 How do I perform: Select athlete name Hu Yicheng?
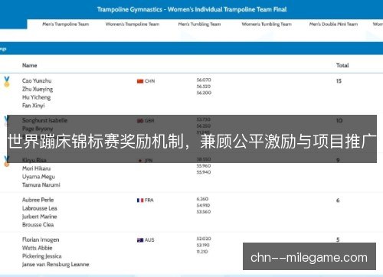click(36, 97)
